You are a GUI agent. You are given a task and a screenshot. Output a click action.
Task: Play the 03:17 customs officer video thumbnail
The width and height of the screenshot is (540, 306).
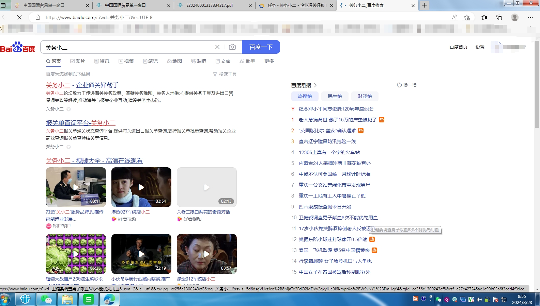[76, 187]
